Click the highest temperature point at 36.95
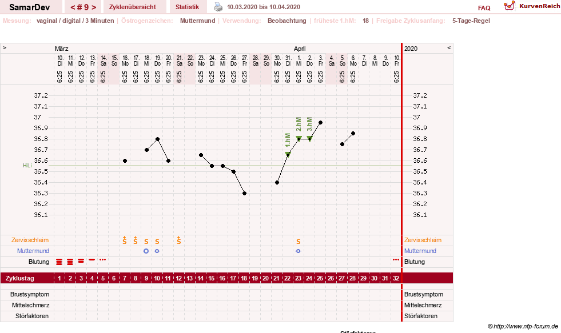The width and height of the screenshot is (561, 333). [321, 123]
